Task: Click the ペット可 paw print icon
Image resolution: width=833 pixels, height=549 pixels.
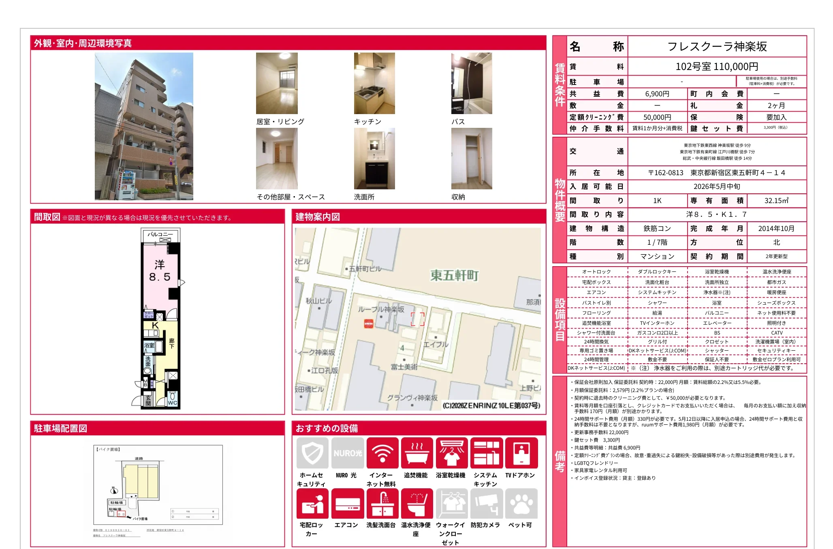Action: 521,504
